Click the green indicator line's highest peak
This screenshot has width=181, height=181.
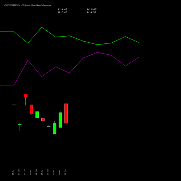42,27
